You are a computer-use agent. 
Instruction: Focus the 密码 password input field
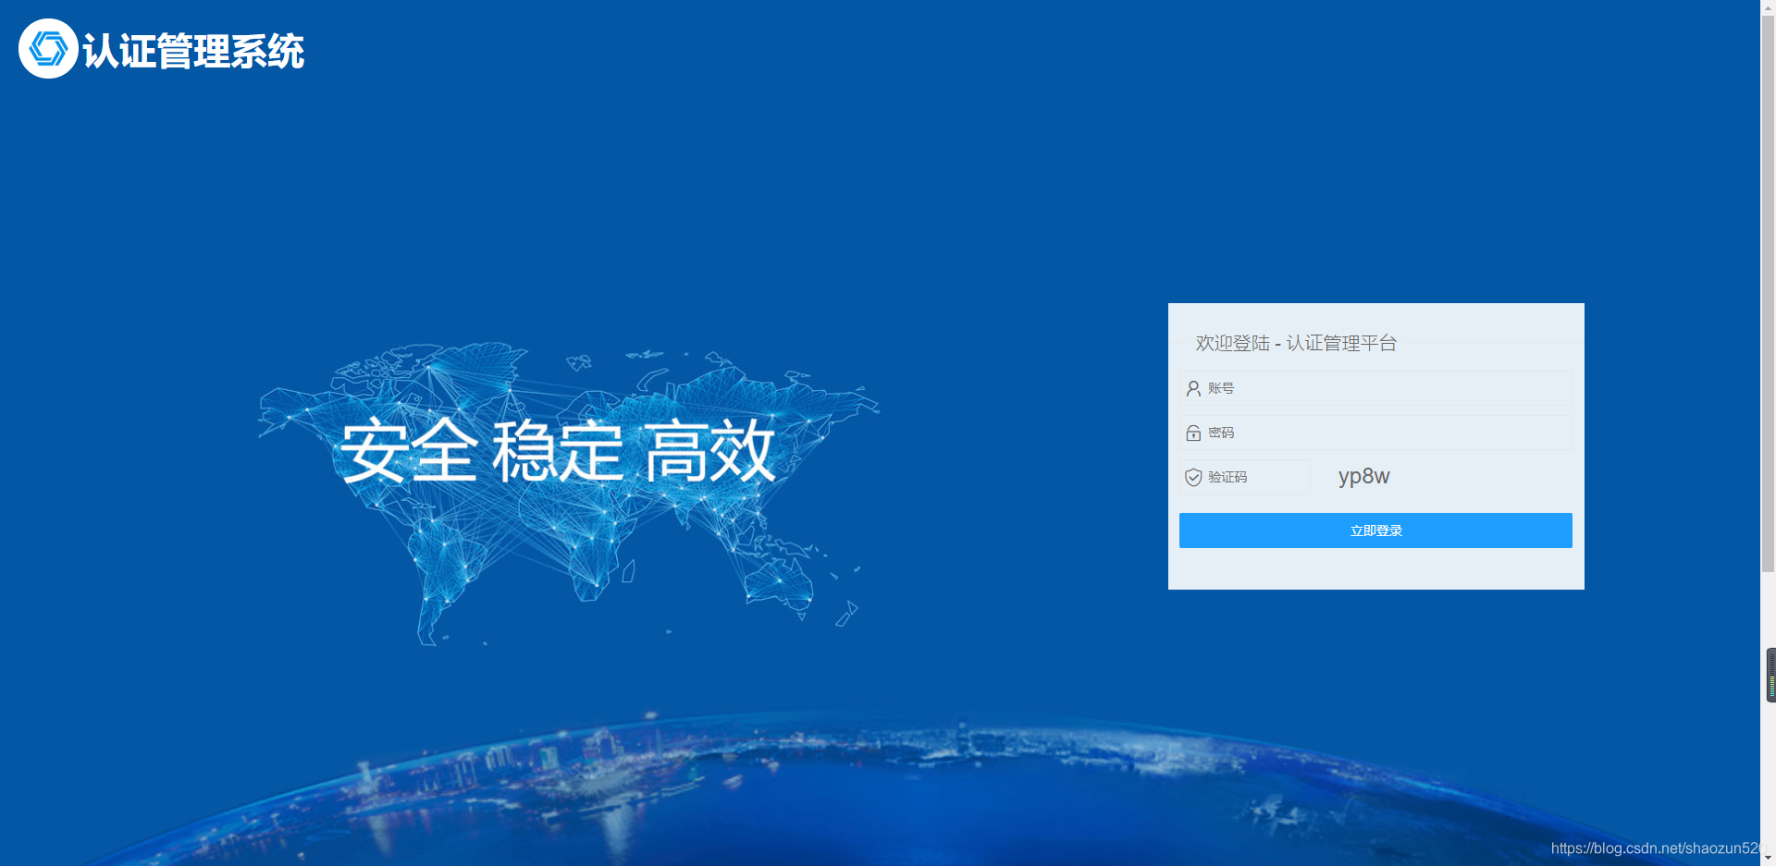click(1375, 433)
